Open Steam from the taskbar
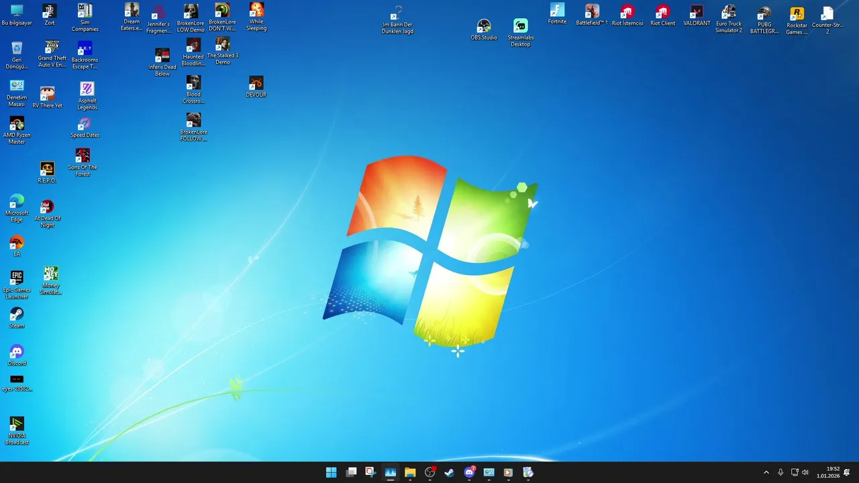 point(450,472)
